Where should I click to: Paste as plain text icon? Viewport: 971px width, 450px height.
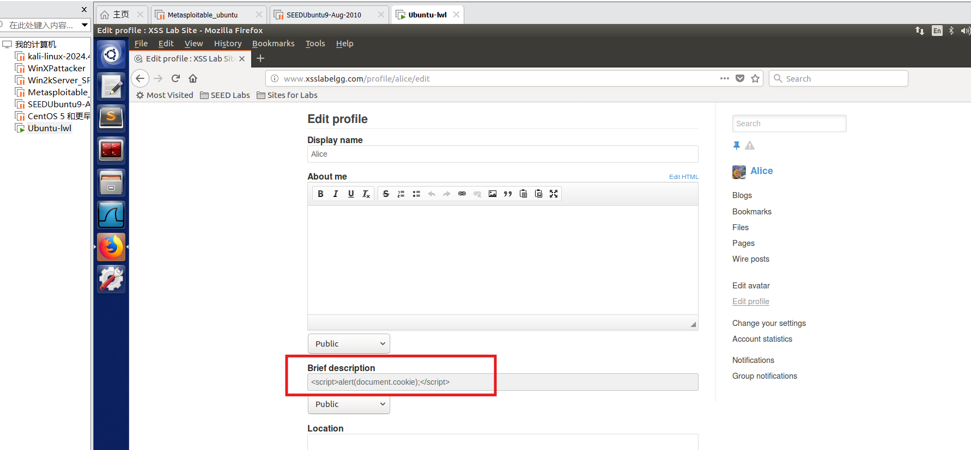523,194
